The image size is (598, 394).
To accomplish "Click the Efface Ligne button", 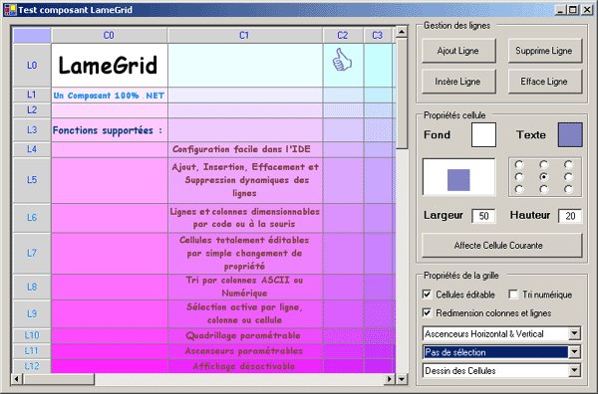I will tap(544, 82).
